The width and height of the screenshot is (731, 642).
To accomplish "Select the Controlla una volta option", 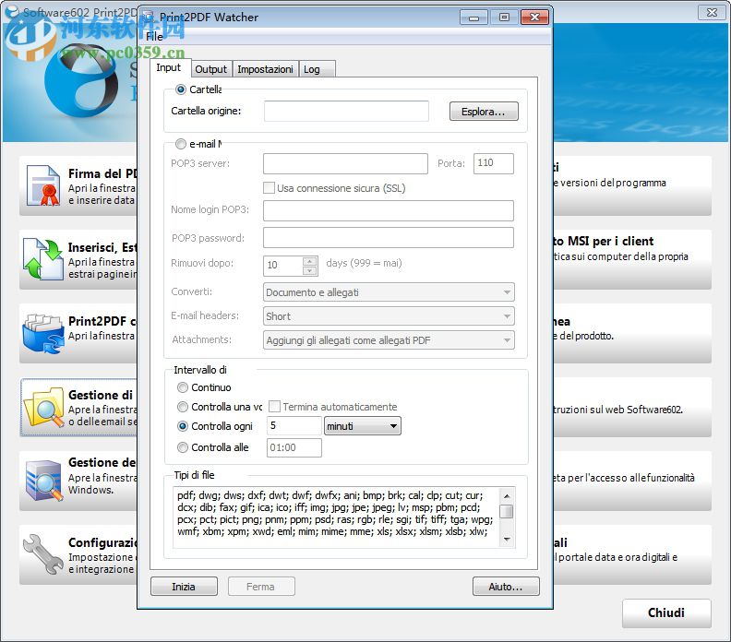I will 183,407.
